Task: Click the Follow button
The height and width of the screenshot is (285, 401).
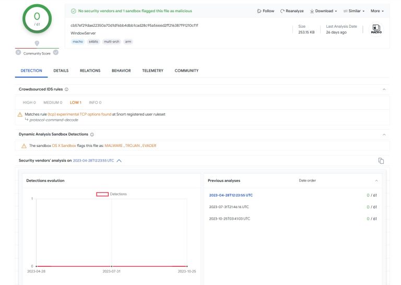Action: 266,11
